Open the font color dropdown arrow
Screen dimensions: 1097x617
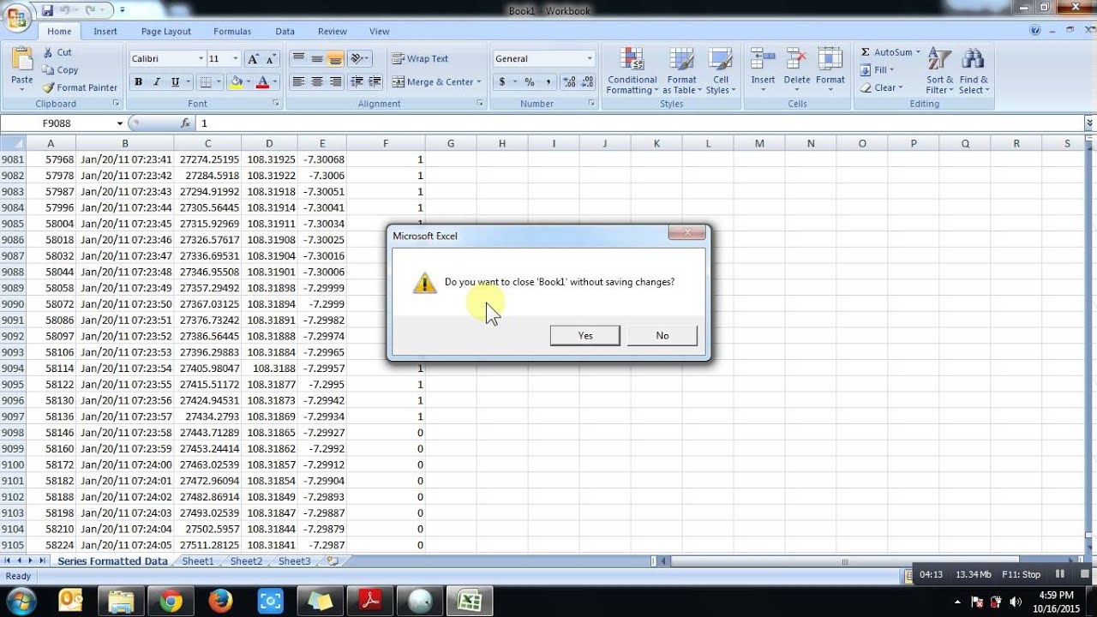coord(274,82)
